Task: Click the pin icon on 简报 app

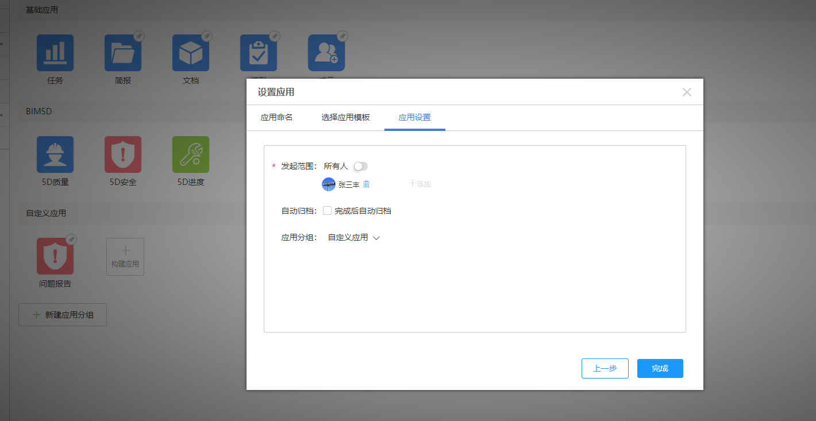Action: [x=139, y=36]
